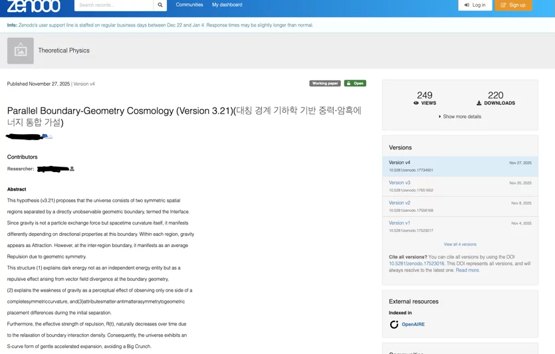Click the OpenAIRE logo icon
Screen dimensions: 555x354
coord(394,324)
